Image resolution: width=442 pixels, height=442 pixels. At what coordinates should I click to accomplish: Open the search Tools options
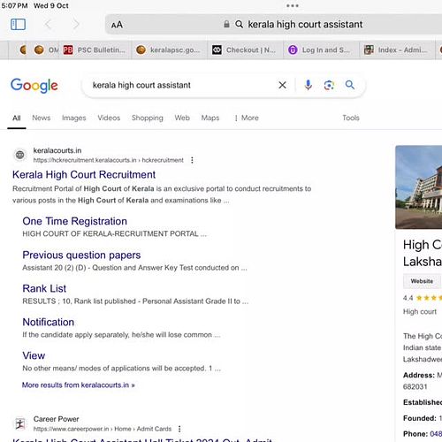[x=351, y=118]
